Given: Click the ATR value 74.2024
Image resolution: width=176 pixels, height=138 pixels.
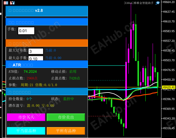Looking at the screenshot, I should pos(30,72).
